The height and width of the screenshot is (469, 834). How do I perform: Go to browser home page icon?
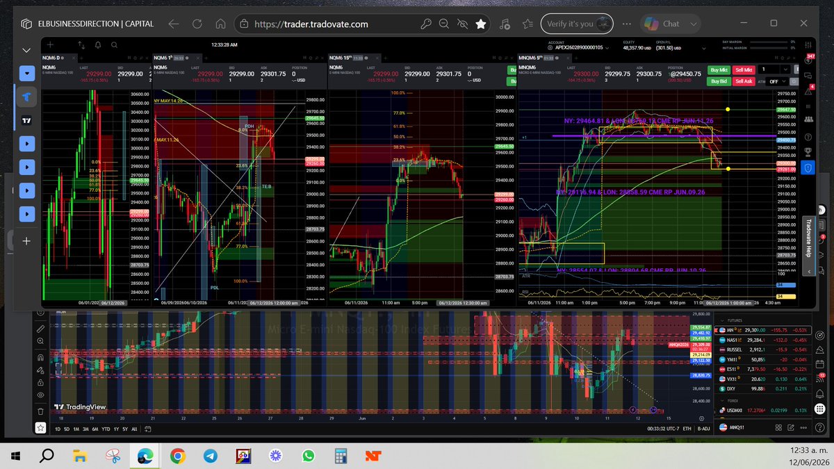pos(220,24)
